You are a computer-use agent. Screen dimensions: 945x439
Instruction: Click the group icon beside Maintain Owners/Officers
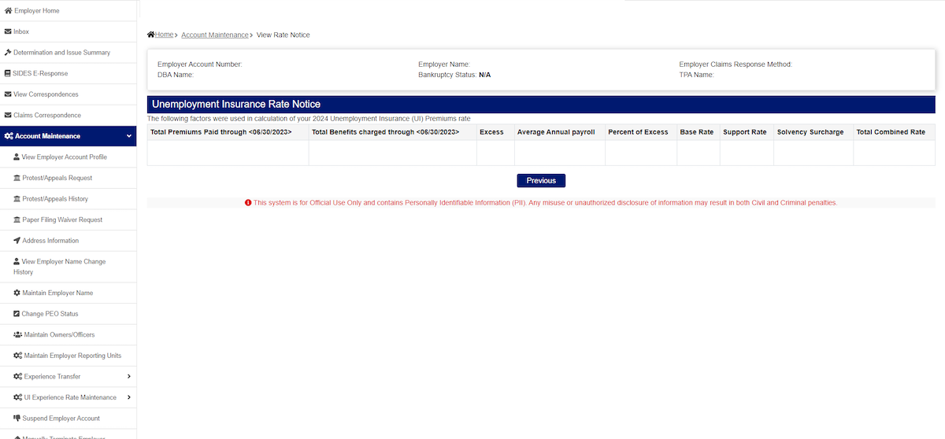[x=17, y=334]
